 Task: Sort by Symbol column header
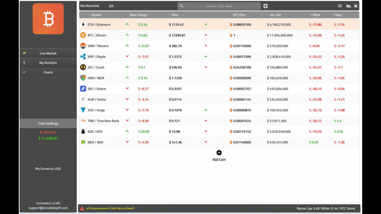pyautogui.click(x=96, y=15)
